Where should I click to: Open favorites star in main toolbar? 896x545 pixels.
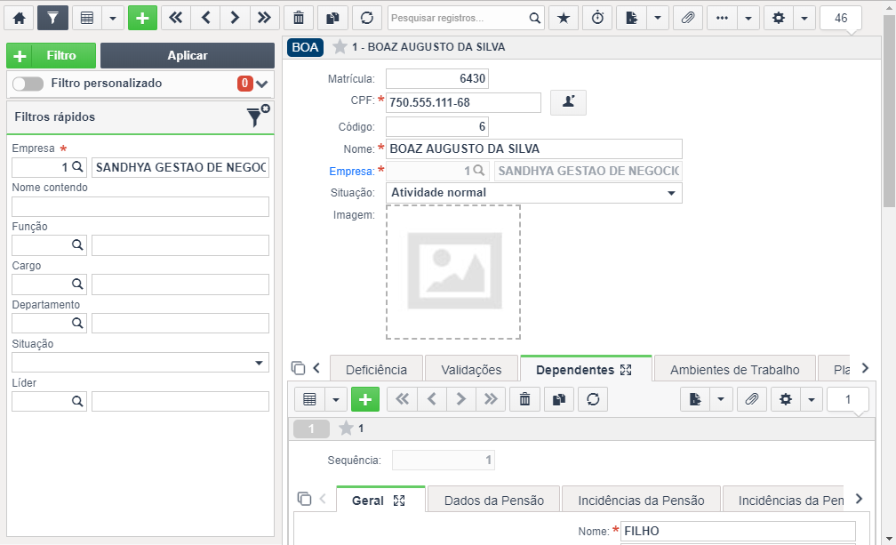click(x=564, y=18)
